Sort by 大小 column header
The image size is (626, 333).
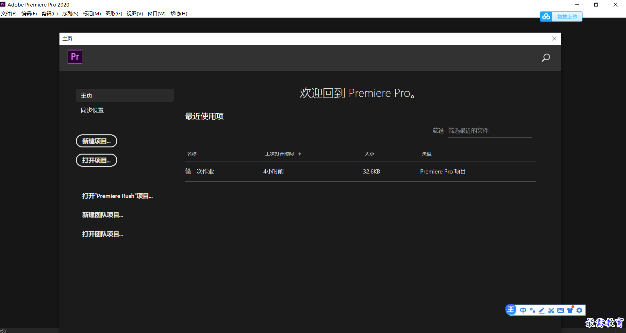click(370, 154)
